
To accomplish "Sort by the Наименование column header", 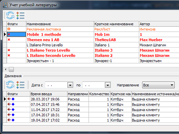I will (60, 24).
